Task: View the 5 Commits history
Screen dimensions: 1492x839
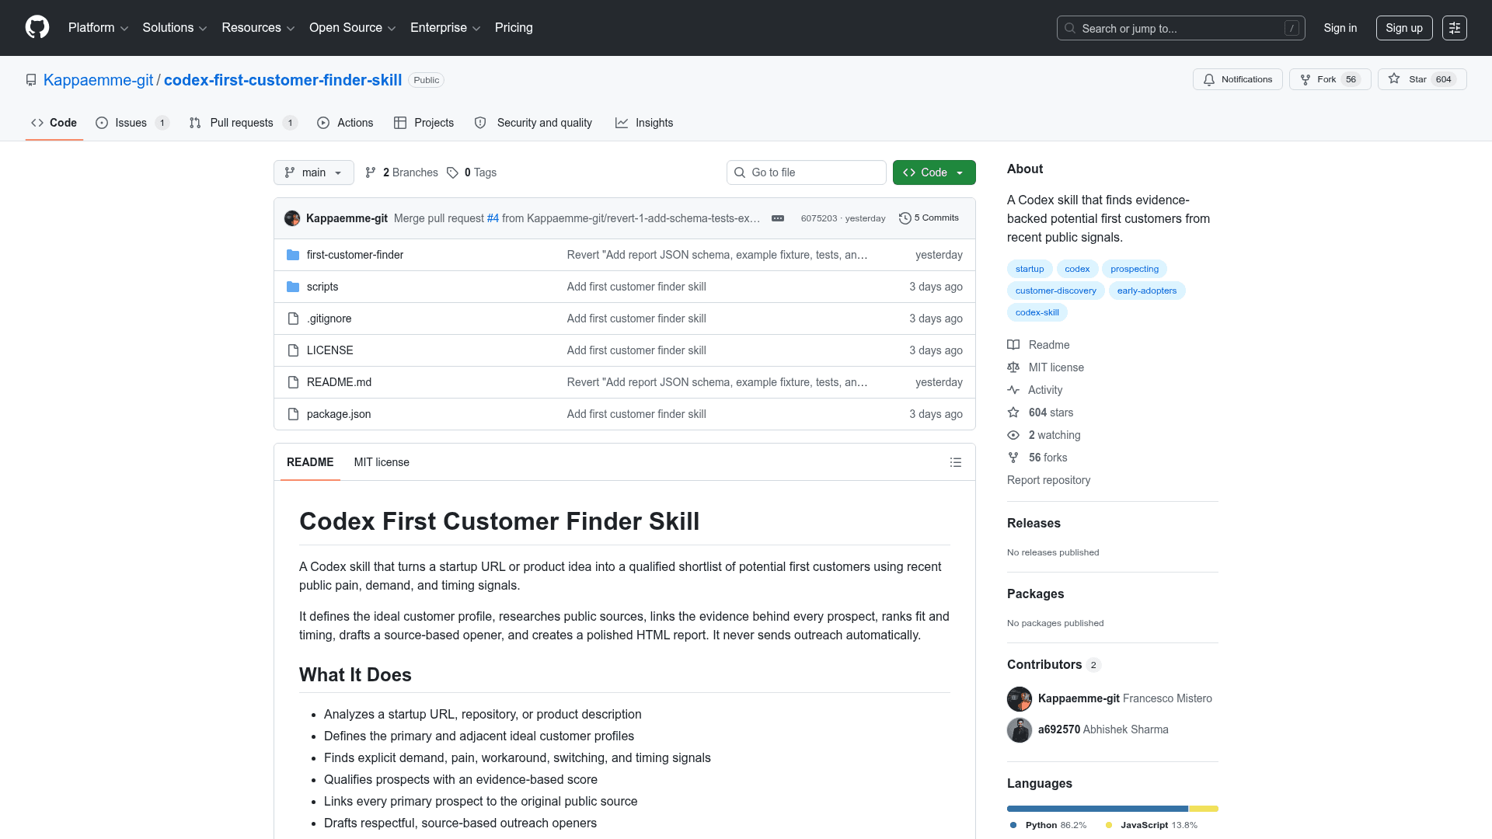Action: [929, 218]
